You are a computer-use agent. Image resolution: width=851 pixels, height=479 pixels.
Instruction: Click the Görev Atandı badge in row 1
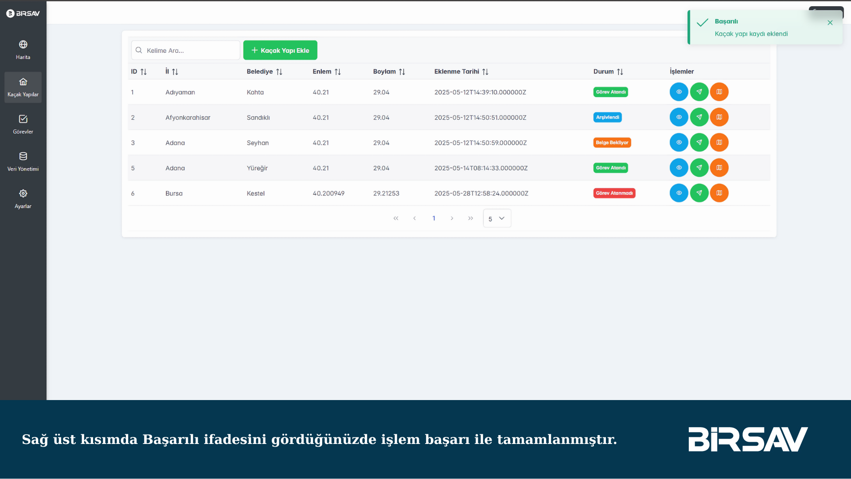[611, 92]
